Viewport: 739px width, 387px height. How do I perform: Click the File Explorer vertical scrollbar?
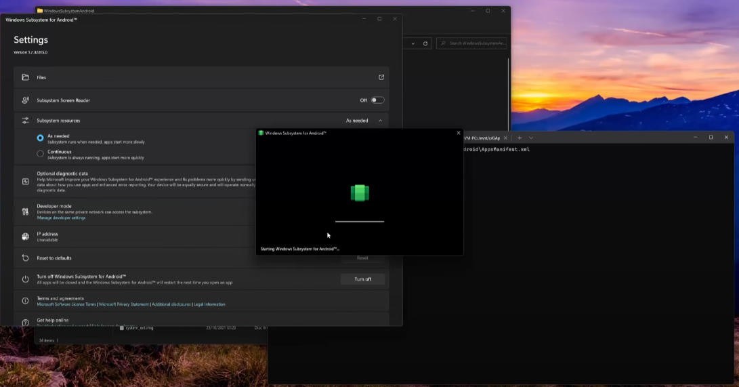508,94
